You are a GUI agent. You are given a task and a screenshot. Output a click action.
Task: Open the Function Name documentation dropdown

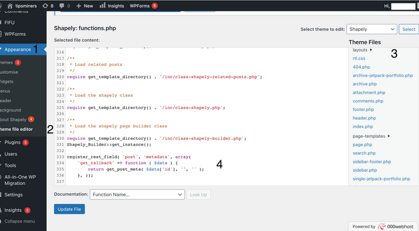pos(137,194)
